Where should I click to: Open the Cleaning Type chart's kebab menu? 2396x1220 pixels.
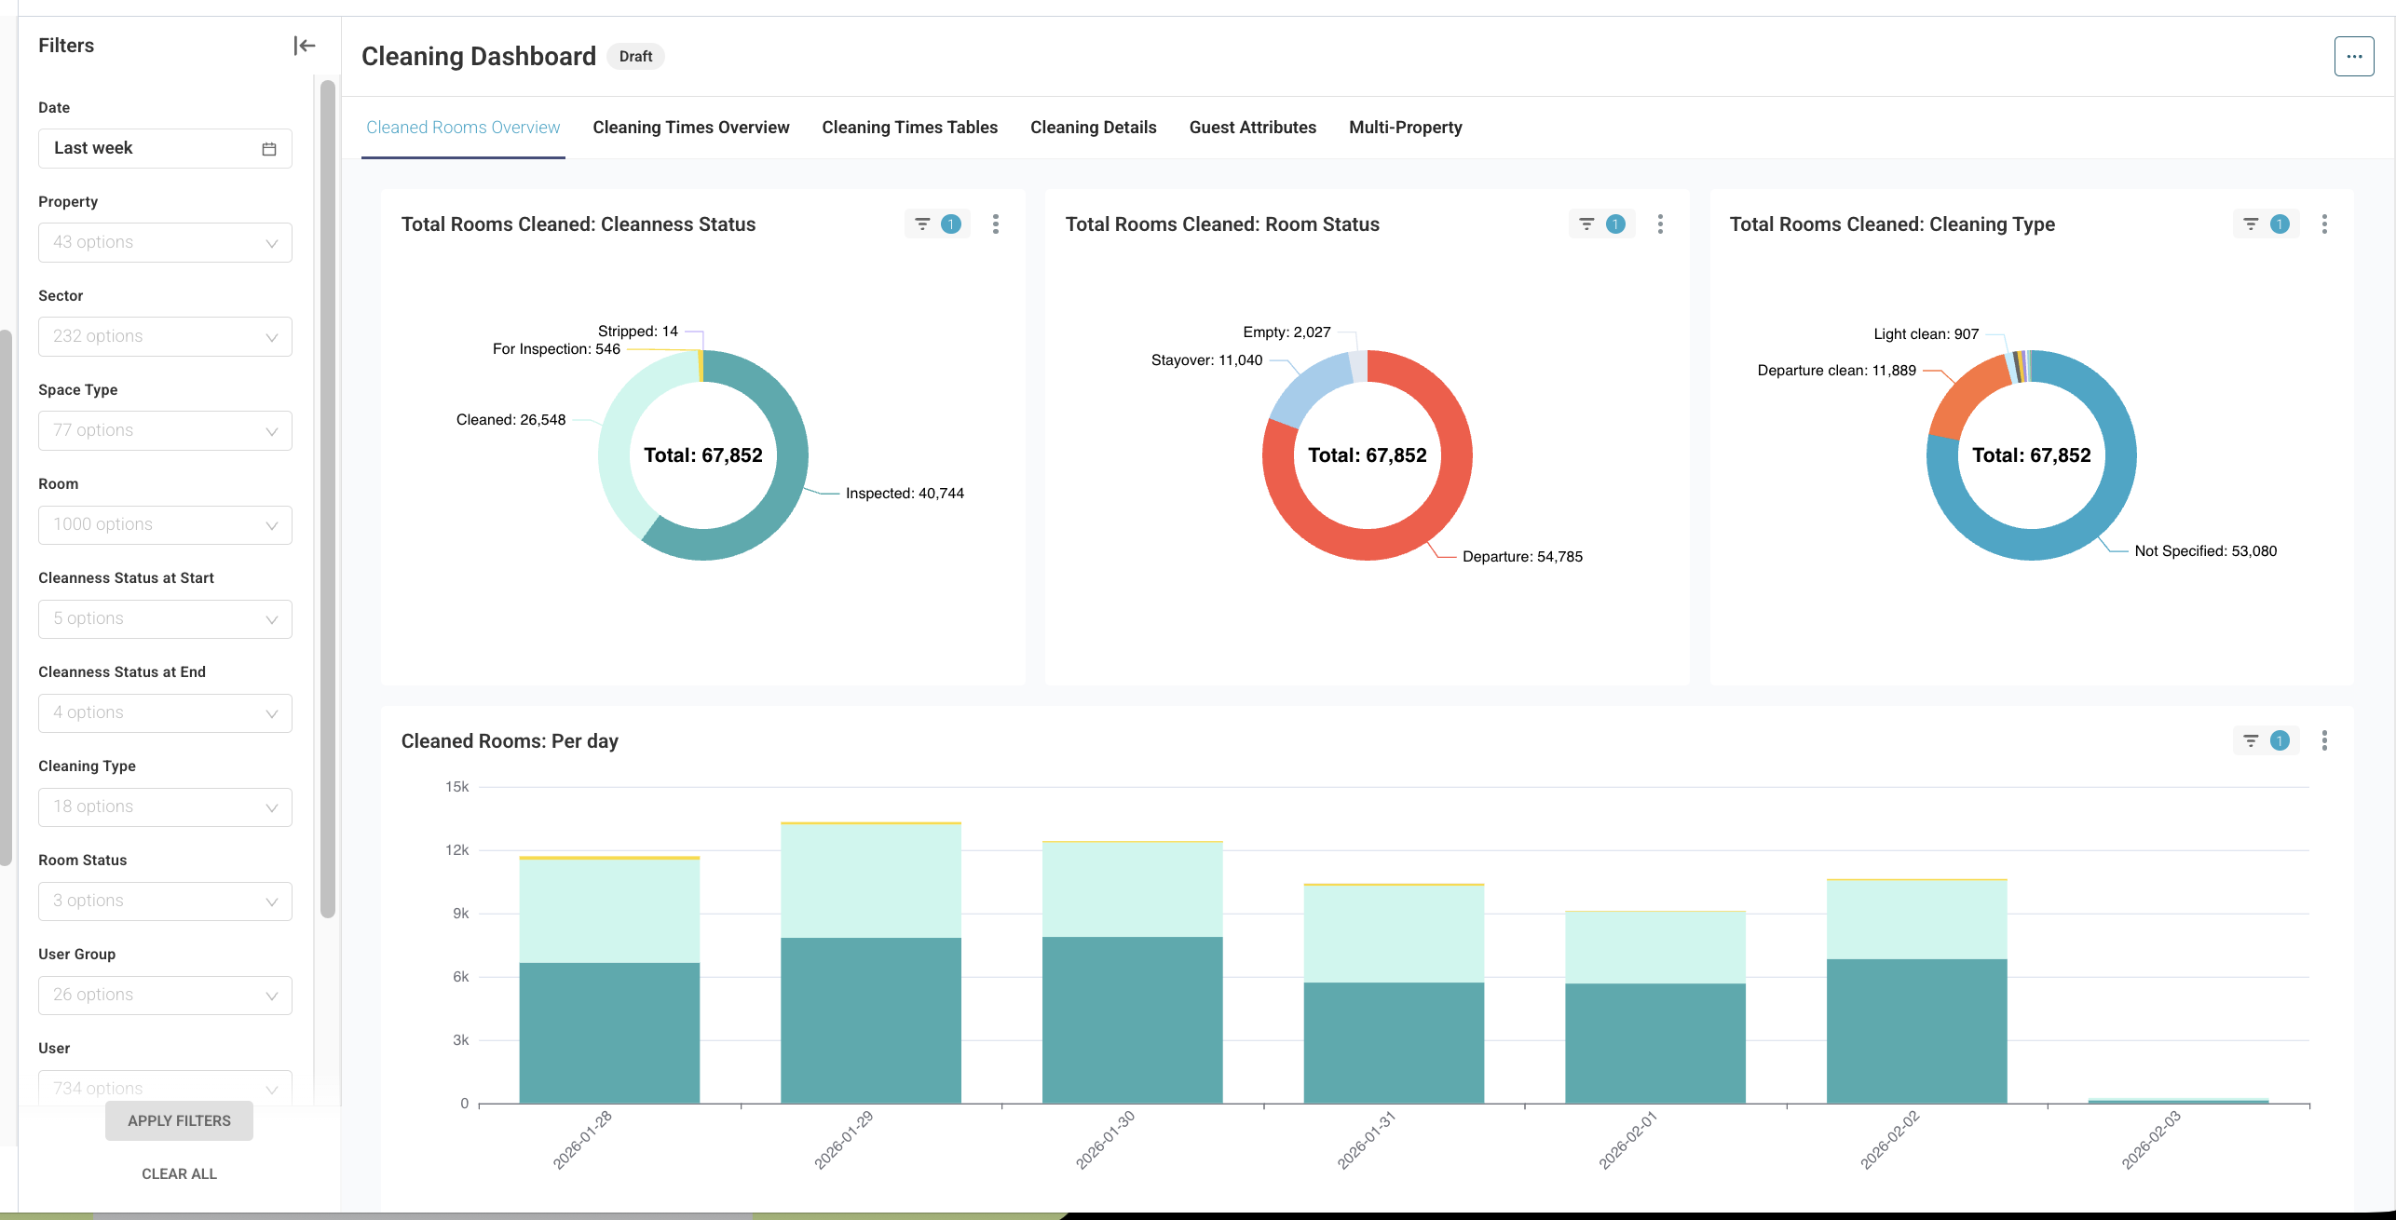click(x=2324, y=224)
